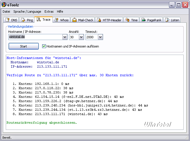Switch to the DNS tab
The height and width of the screenshot is (141, 190).
11,20
